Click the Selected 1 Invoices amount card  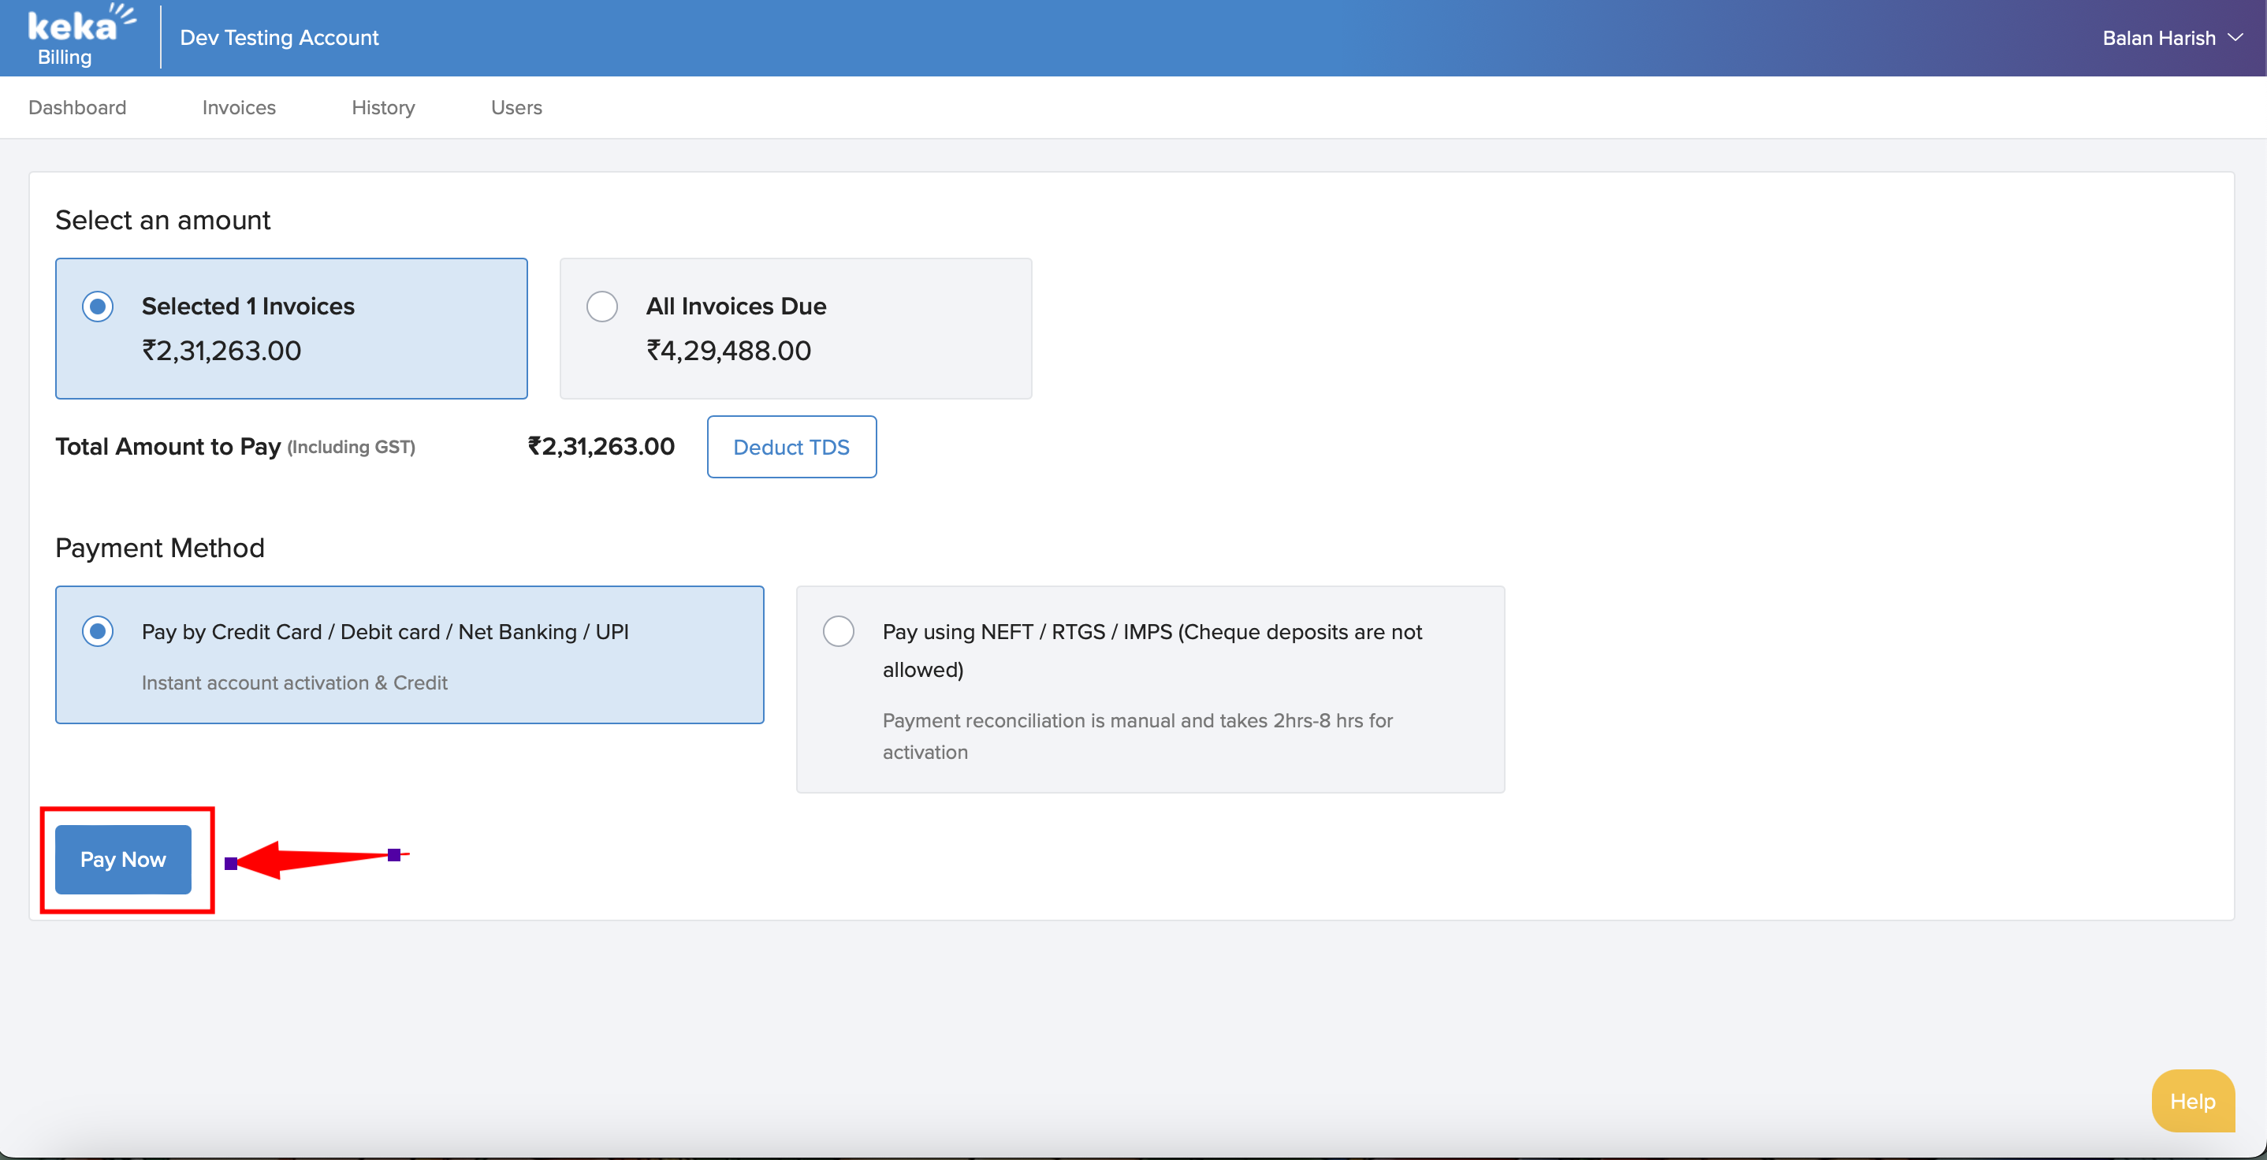pos(423,327)
